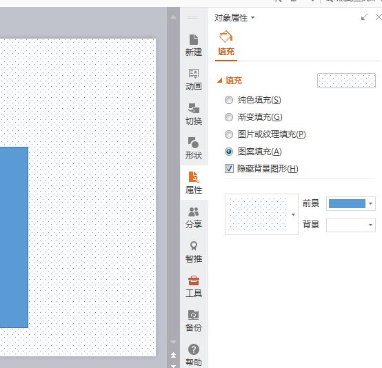Open the 新建 sidebar panel
The image size is (382, 368).
[x=194, y=45]
